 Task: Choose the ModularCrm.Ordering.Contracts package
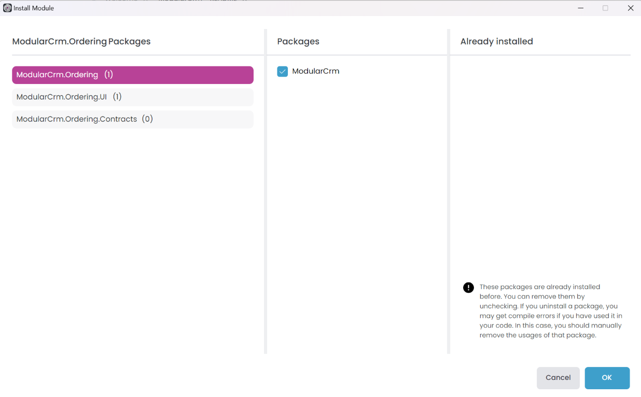132,119
